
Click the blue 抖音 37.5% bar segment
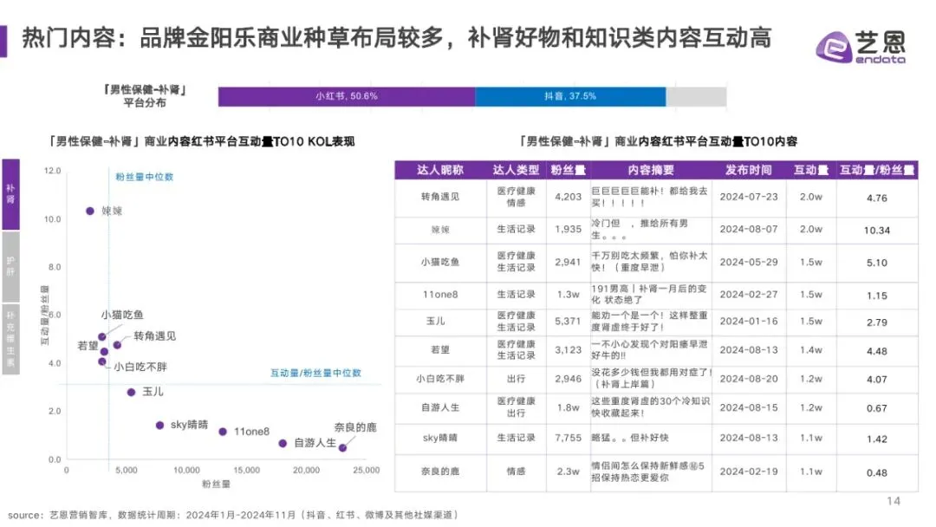point(570,96)
